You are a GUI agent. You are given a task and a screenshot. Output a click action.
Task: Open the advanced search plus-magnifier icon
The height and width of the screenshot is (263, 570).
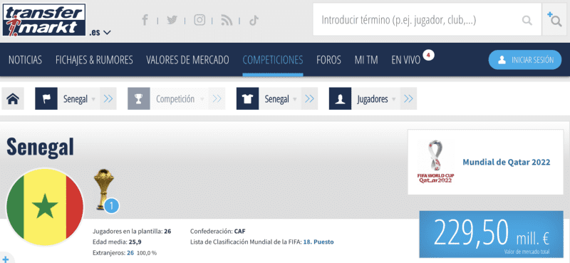pyautogui.click(x=554, y=20)
